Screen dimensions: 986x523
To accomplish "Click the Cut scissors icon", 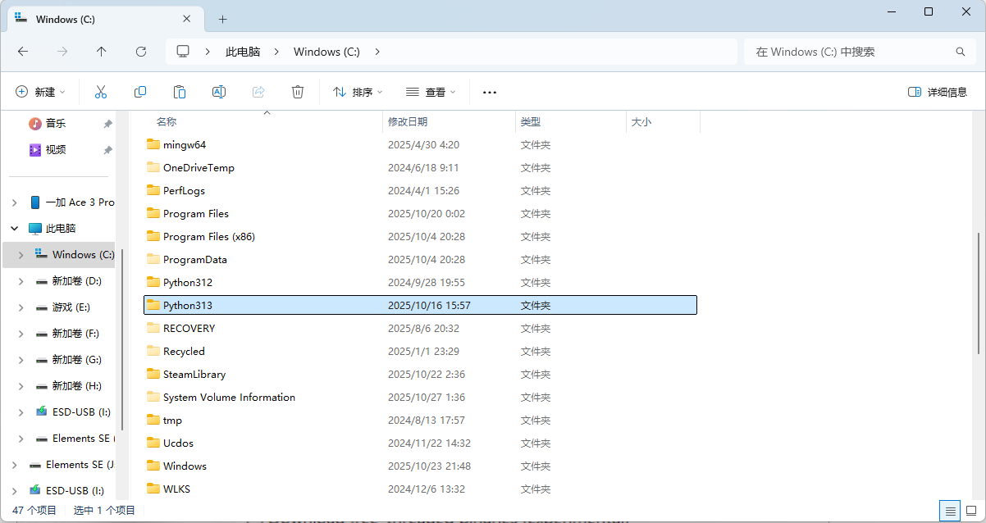I will tap(101, 92).
